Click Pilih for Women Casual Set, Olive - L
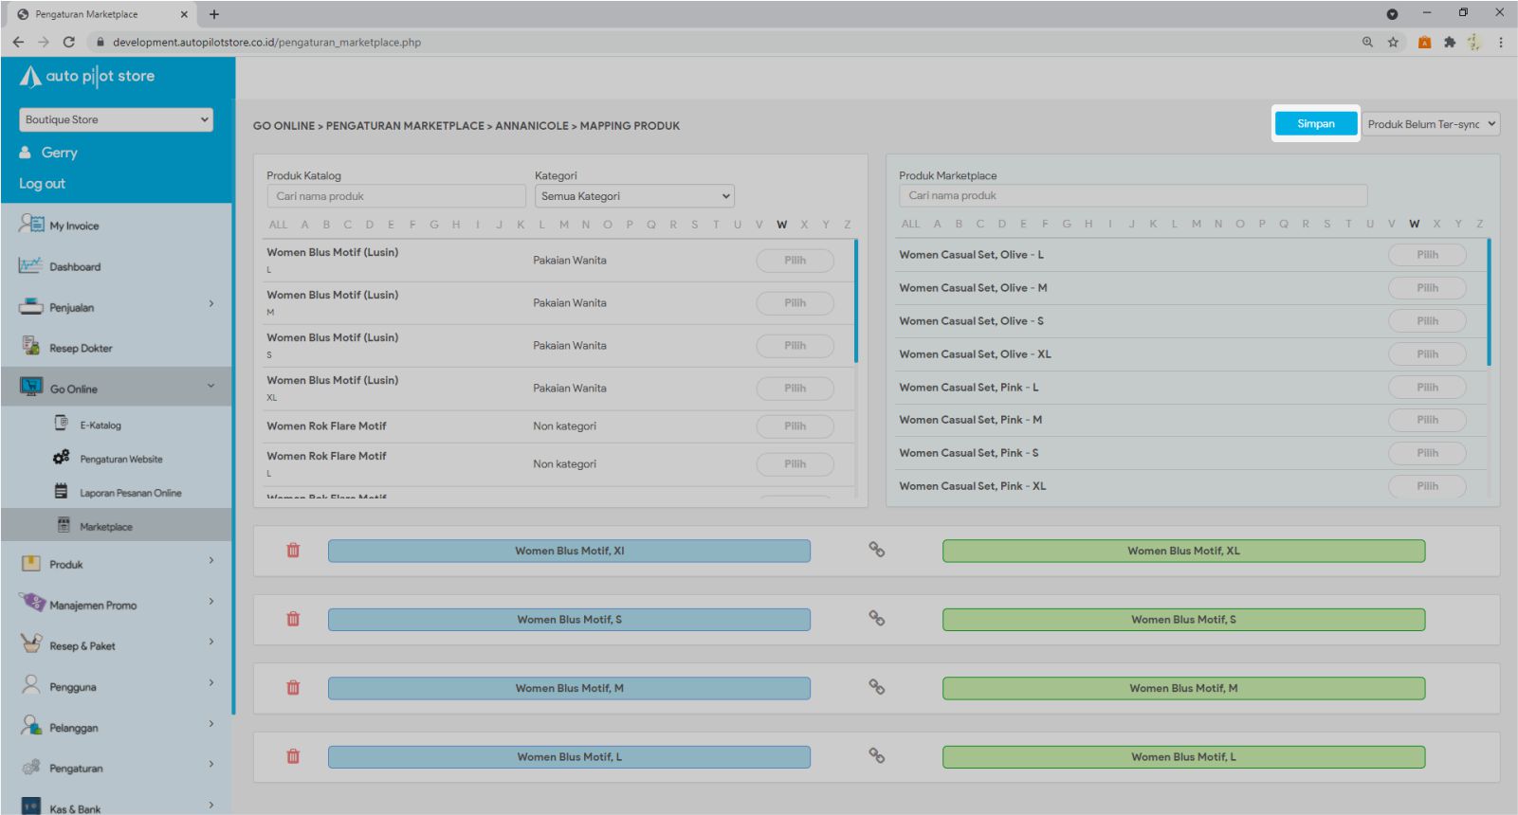Image resolution: width=1518 pixels, height=815 pixels. coord(1427,255)
